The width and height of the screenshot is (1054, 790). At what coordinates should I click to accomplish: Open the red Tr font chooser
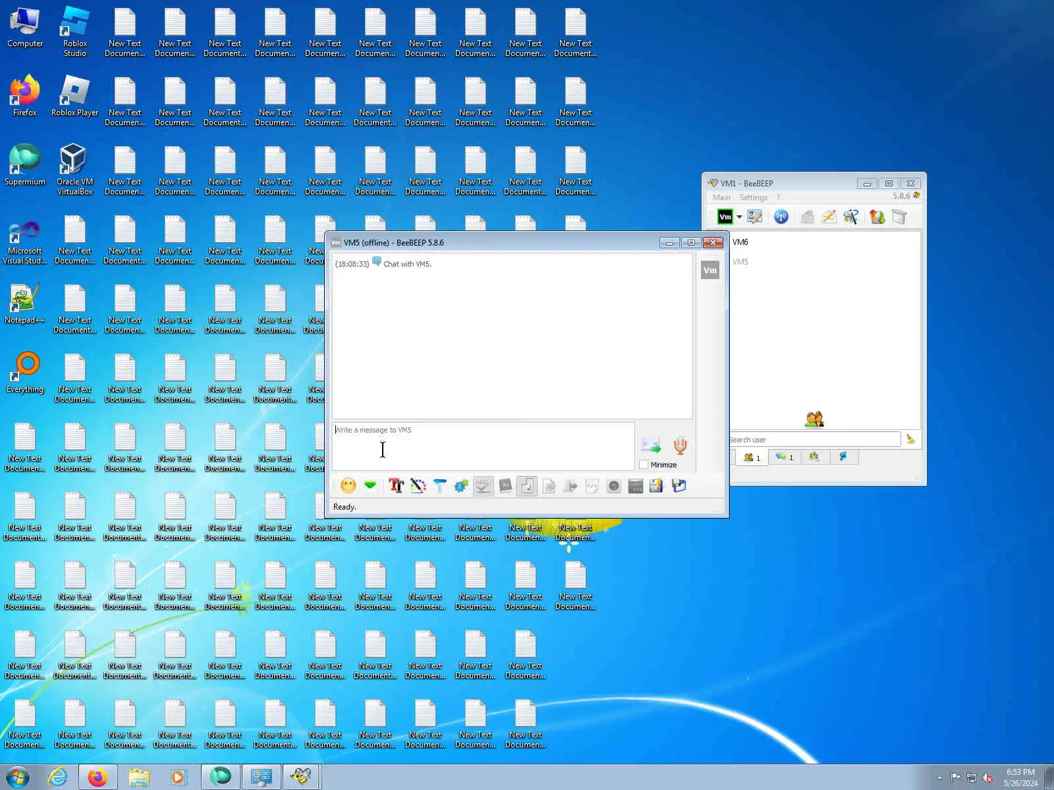396,486
